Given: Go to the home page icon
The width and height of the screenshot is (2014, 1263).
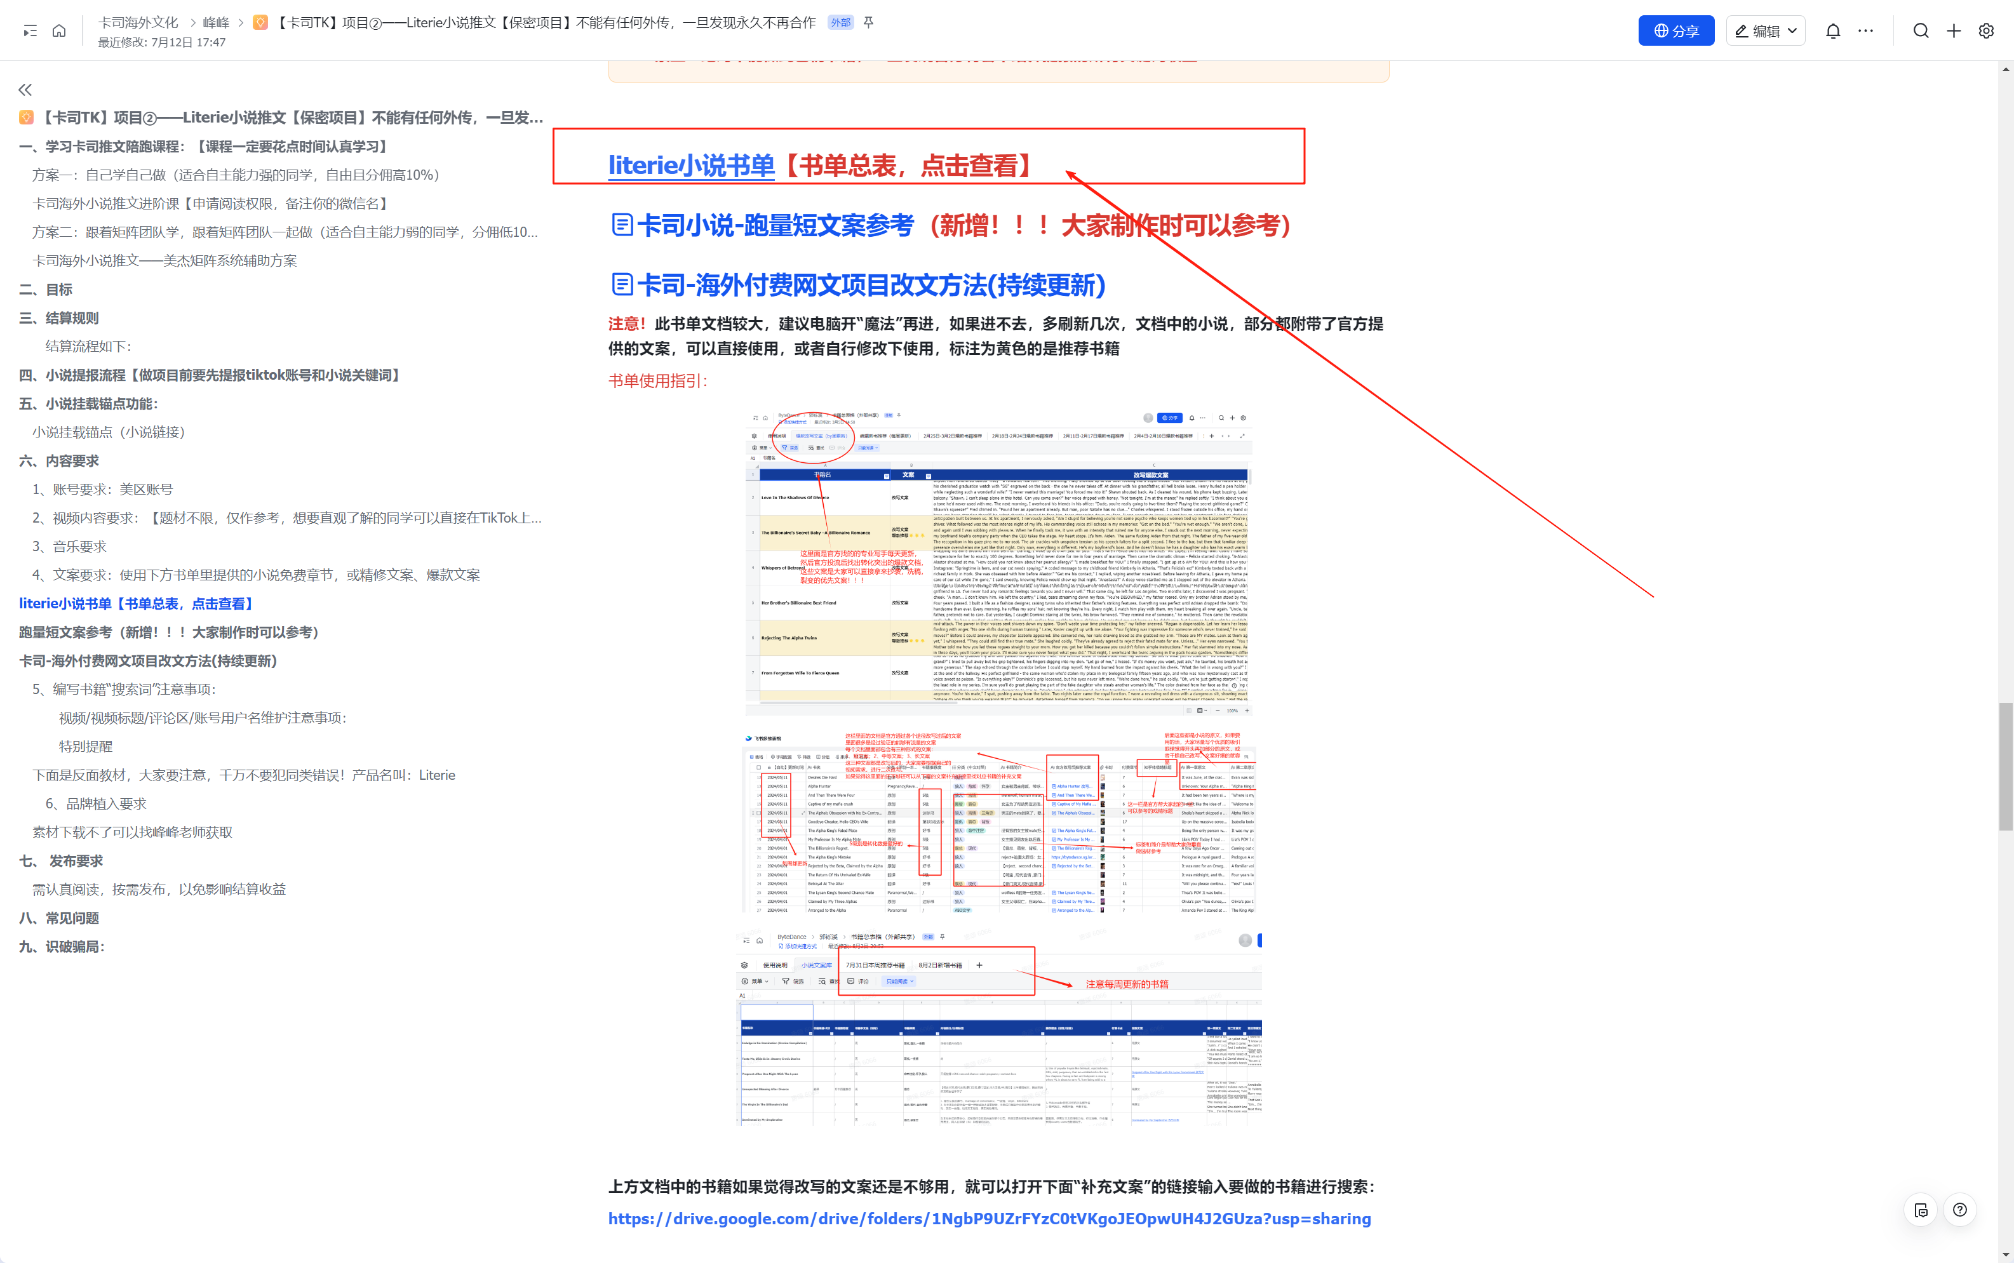Looking at the screenshot, I should [59, 31].
